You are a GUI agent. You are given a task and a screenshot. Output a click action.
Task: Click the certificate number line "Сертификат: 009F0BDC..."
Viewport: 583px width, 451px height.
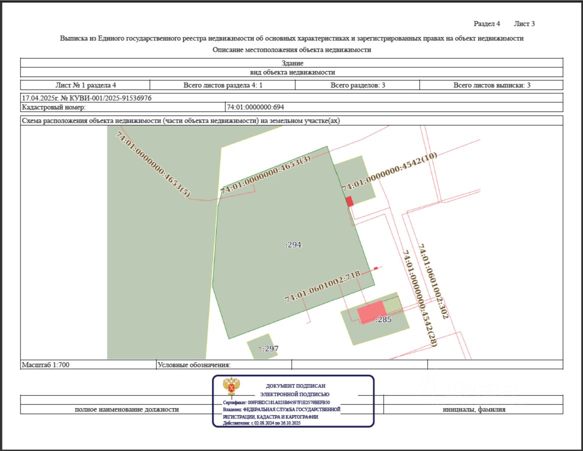pos(276,403)
